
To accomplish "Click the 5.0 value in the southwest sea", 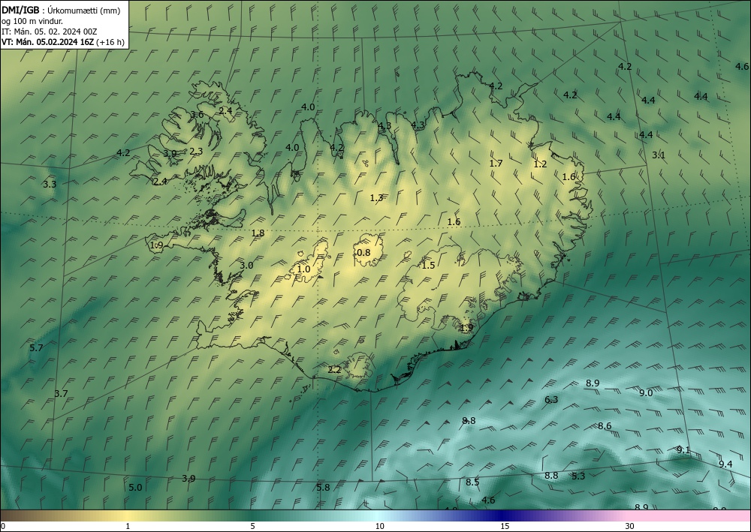I will 135,488.
